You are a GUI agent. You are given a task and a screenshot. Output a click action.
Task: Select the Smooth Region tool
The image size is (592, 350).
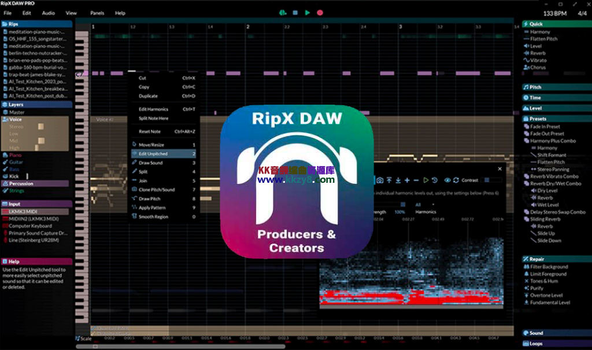[164, 216]
